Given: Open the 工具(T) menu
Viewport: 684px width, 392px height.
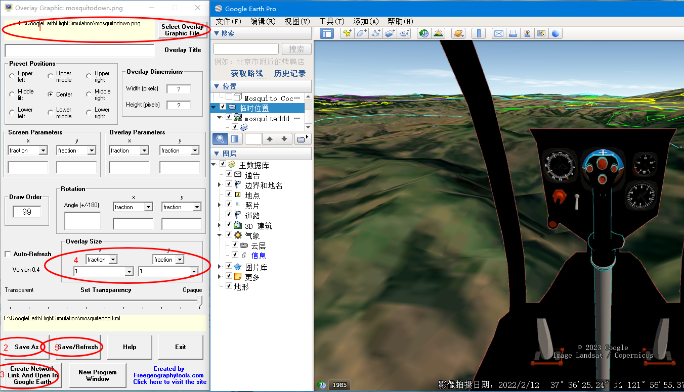Looking at the screenshot, I should tap(331, 21).
